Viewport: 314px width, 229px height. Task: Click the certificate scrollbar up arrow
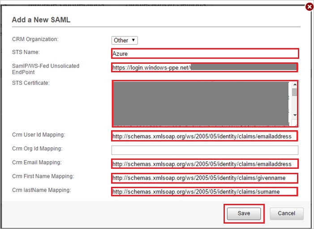295,84
